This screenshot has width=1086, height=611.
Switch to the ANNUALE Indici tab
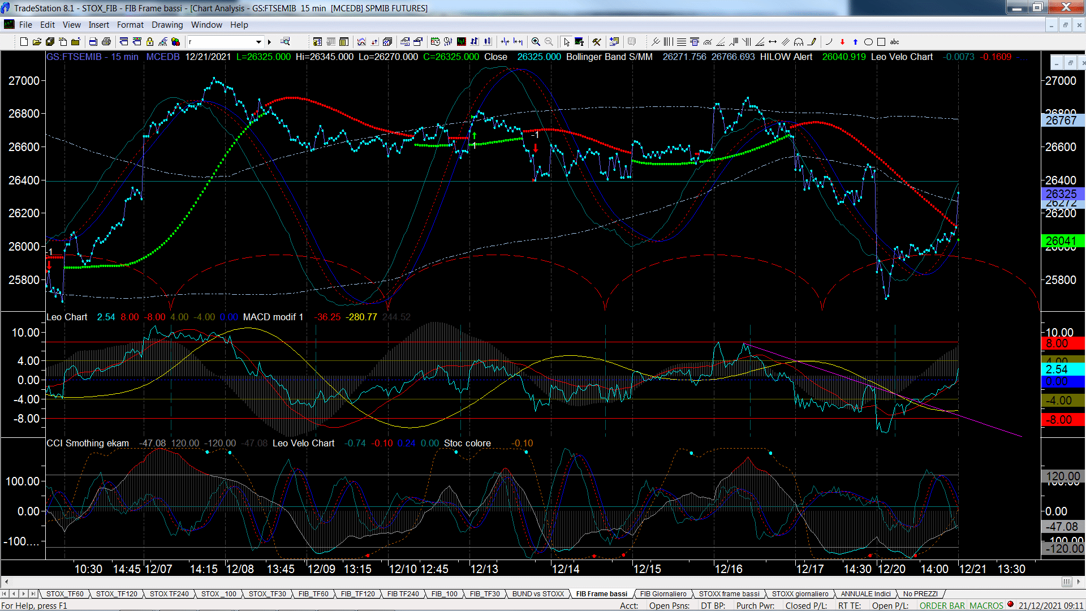[x=866, y=594]
